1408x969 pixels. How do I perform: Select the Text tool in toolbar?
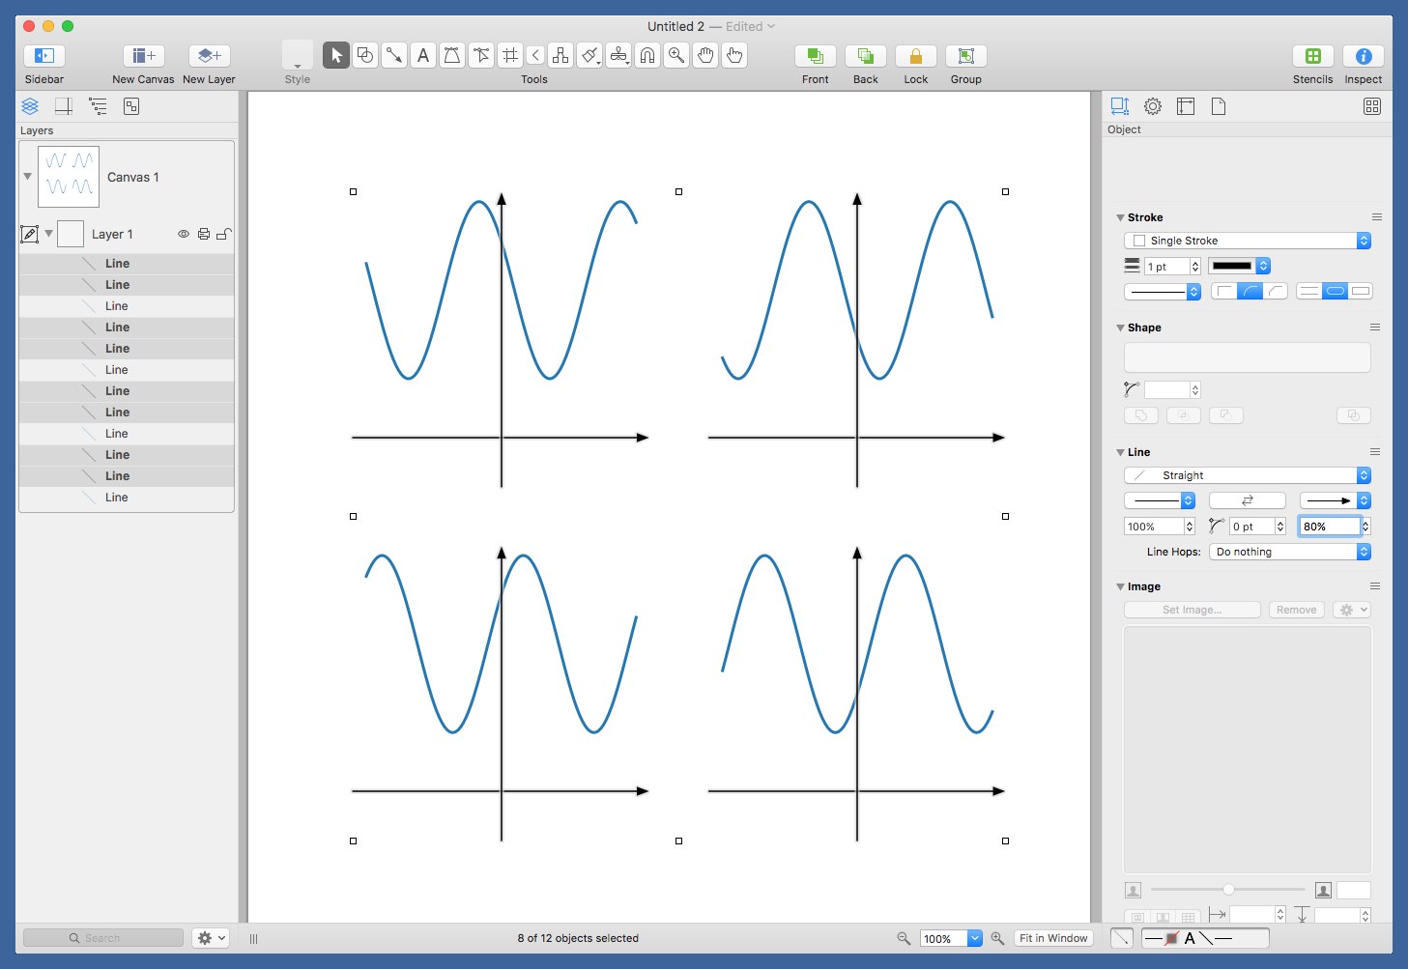pyautogui.click(x=422, y=56)
